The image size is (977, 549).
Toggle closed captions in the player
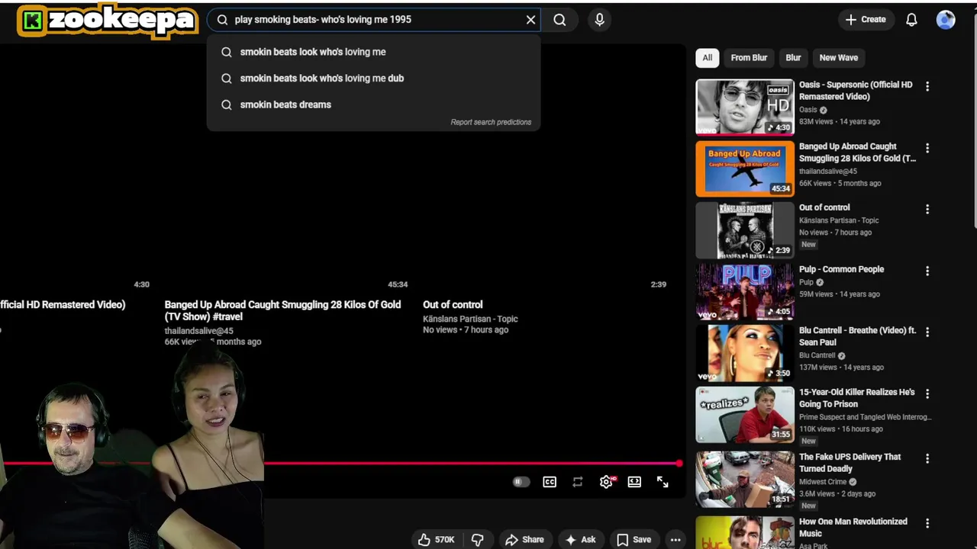[x=550, y=482]
